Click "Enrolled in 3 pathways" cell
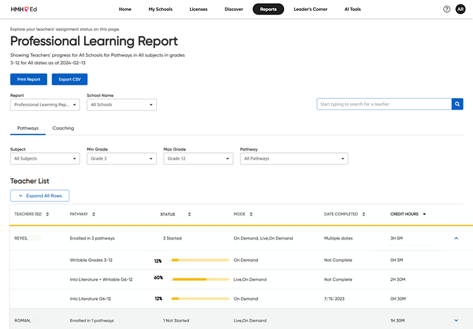This screenshot has height=329, width=473. coord(93,238)
